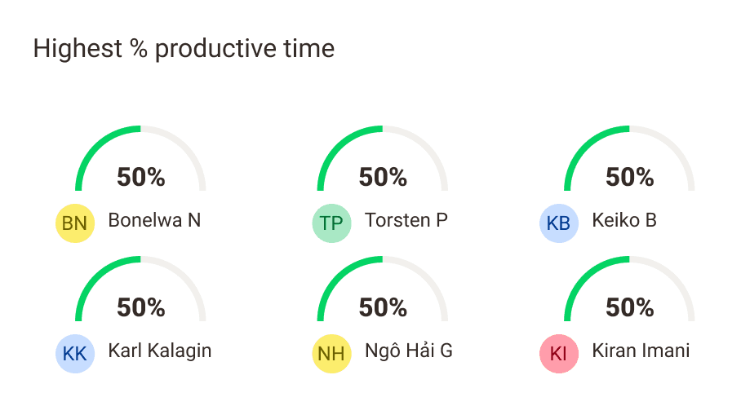Open Keiko B's profile name
Screen dimensions: 741x406
coord(623,220)
